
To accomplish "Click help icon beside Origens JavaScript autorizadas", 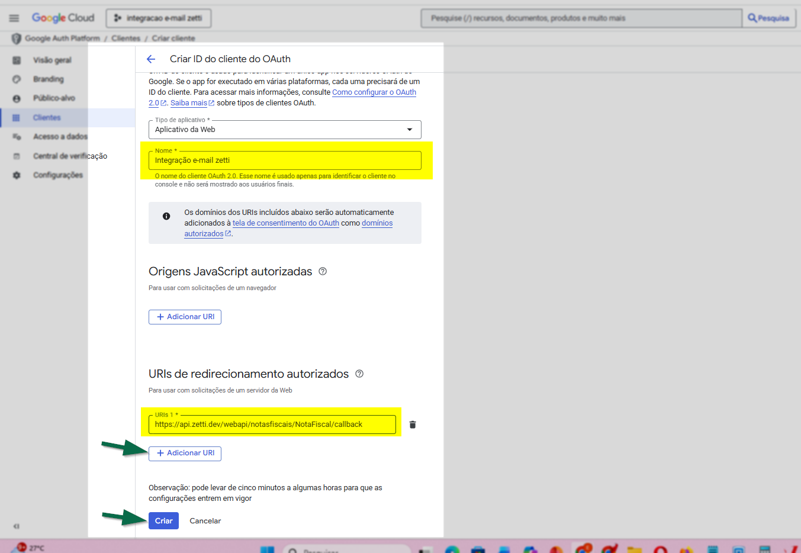I will click(323, 271).
